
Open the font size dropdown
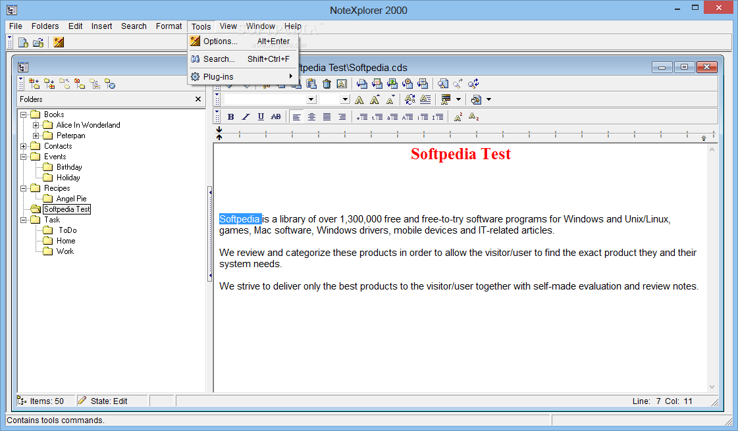pyautogui.click(x=346, y=99)
